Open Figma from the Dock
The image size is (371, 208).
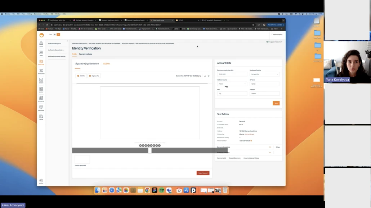[155, 190]
